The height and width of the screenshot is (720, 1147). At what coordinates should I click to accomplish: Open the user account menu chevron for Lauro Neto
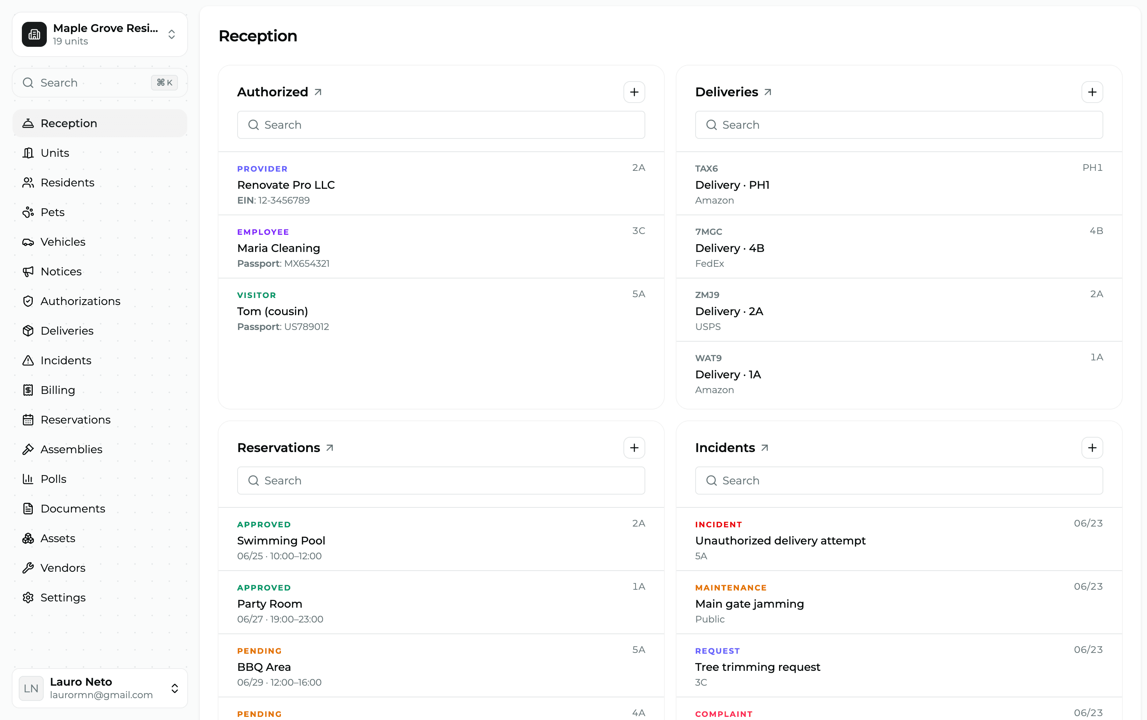tap(174, 688)
